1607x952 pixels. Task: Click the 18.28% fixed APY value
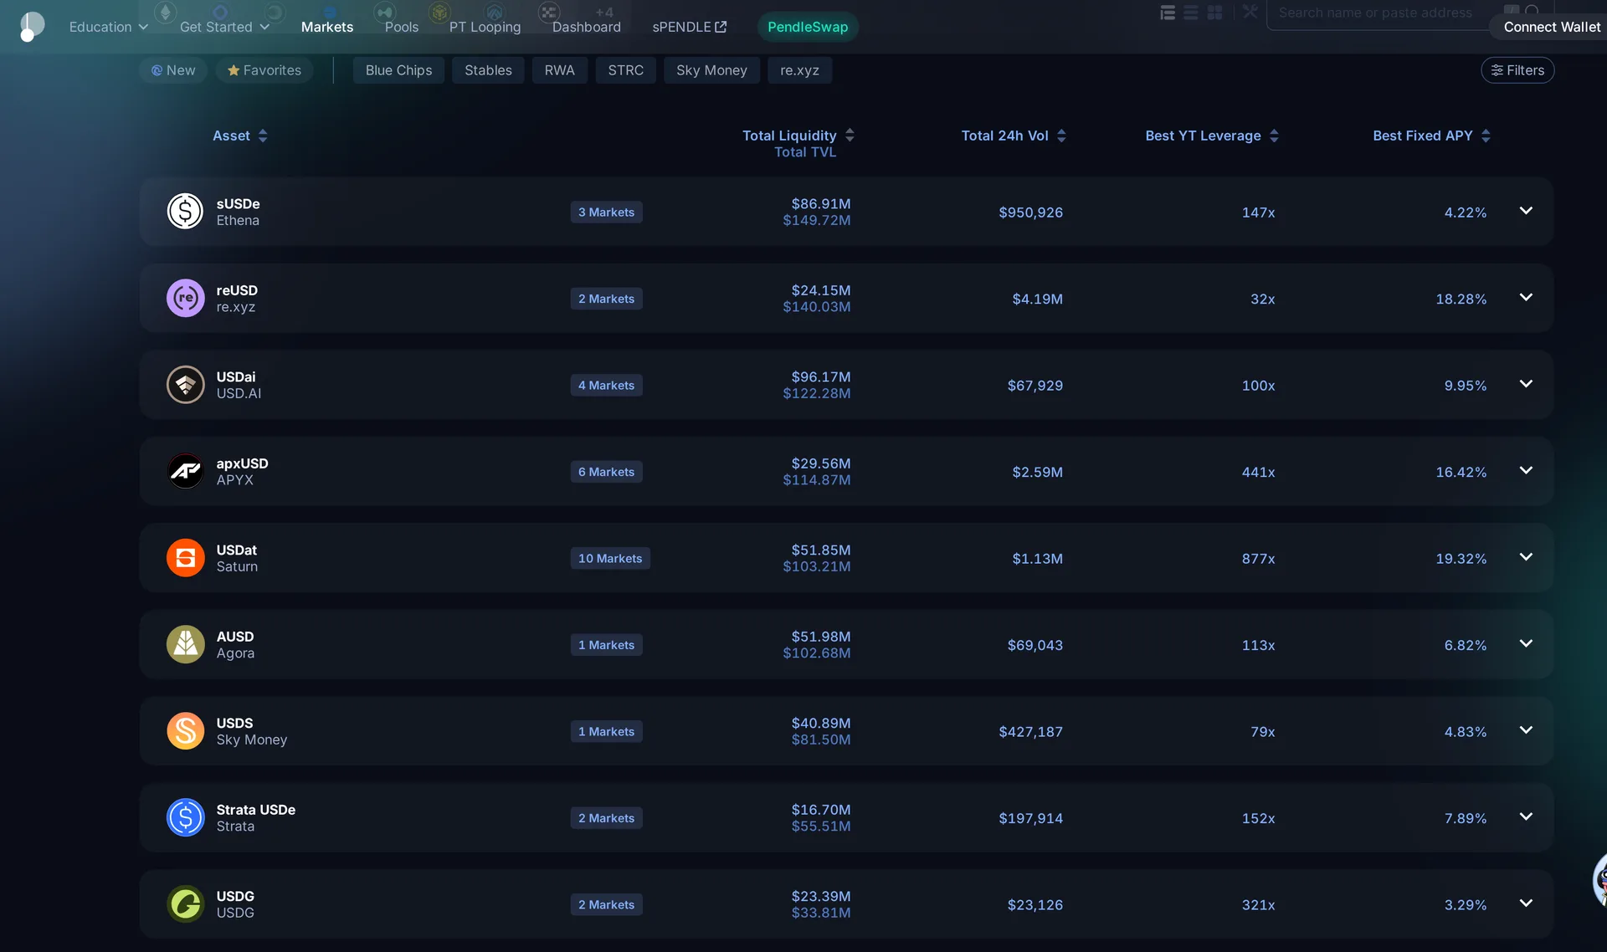[x=1461, y=299]
